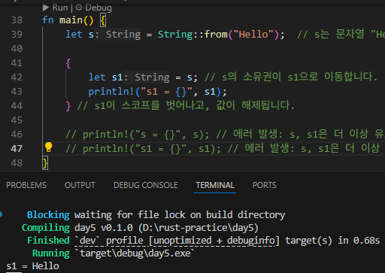The image size is (385, 273).
Task: Click the 'Blocking' terminal message
Action: [48, 215]
